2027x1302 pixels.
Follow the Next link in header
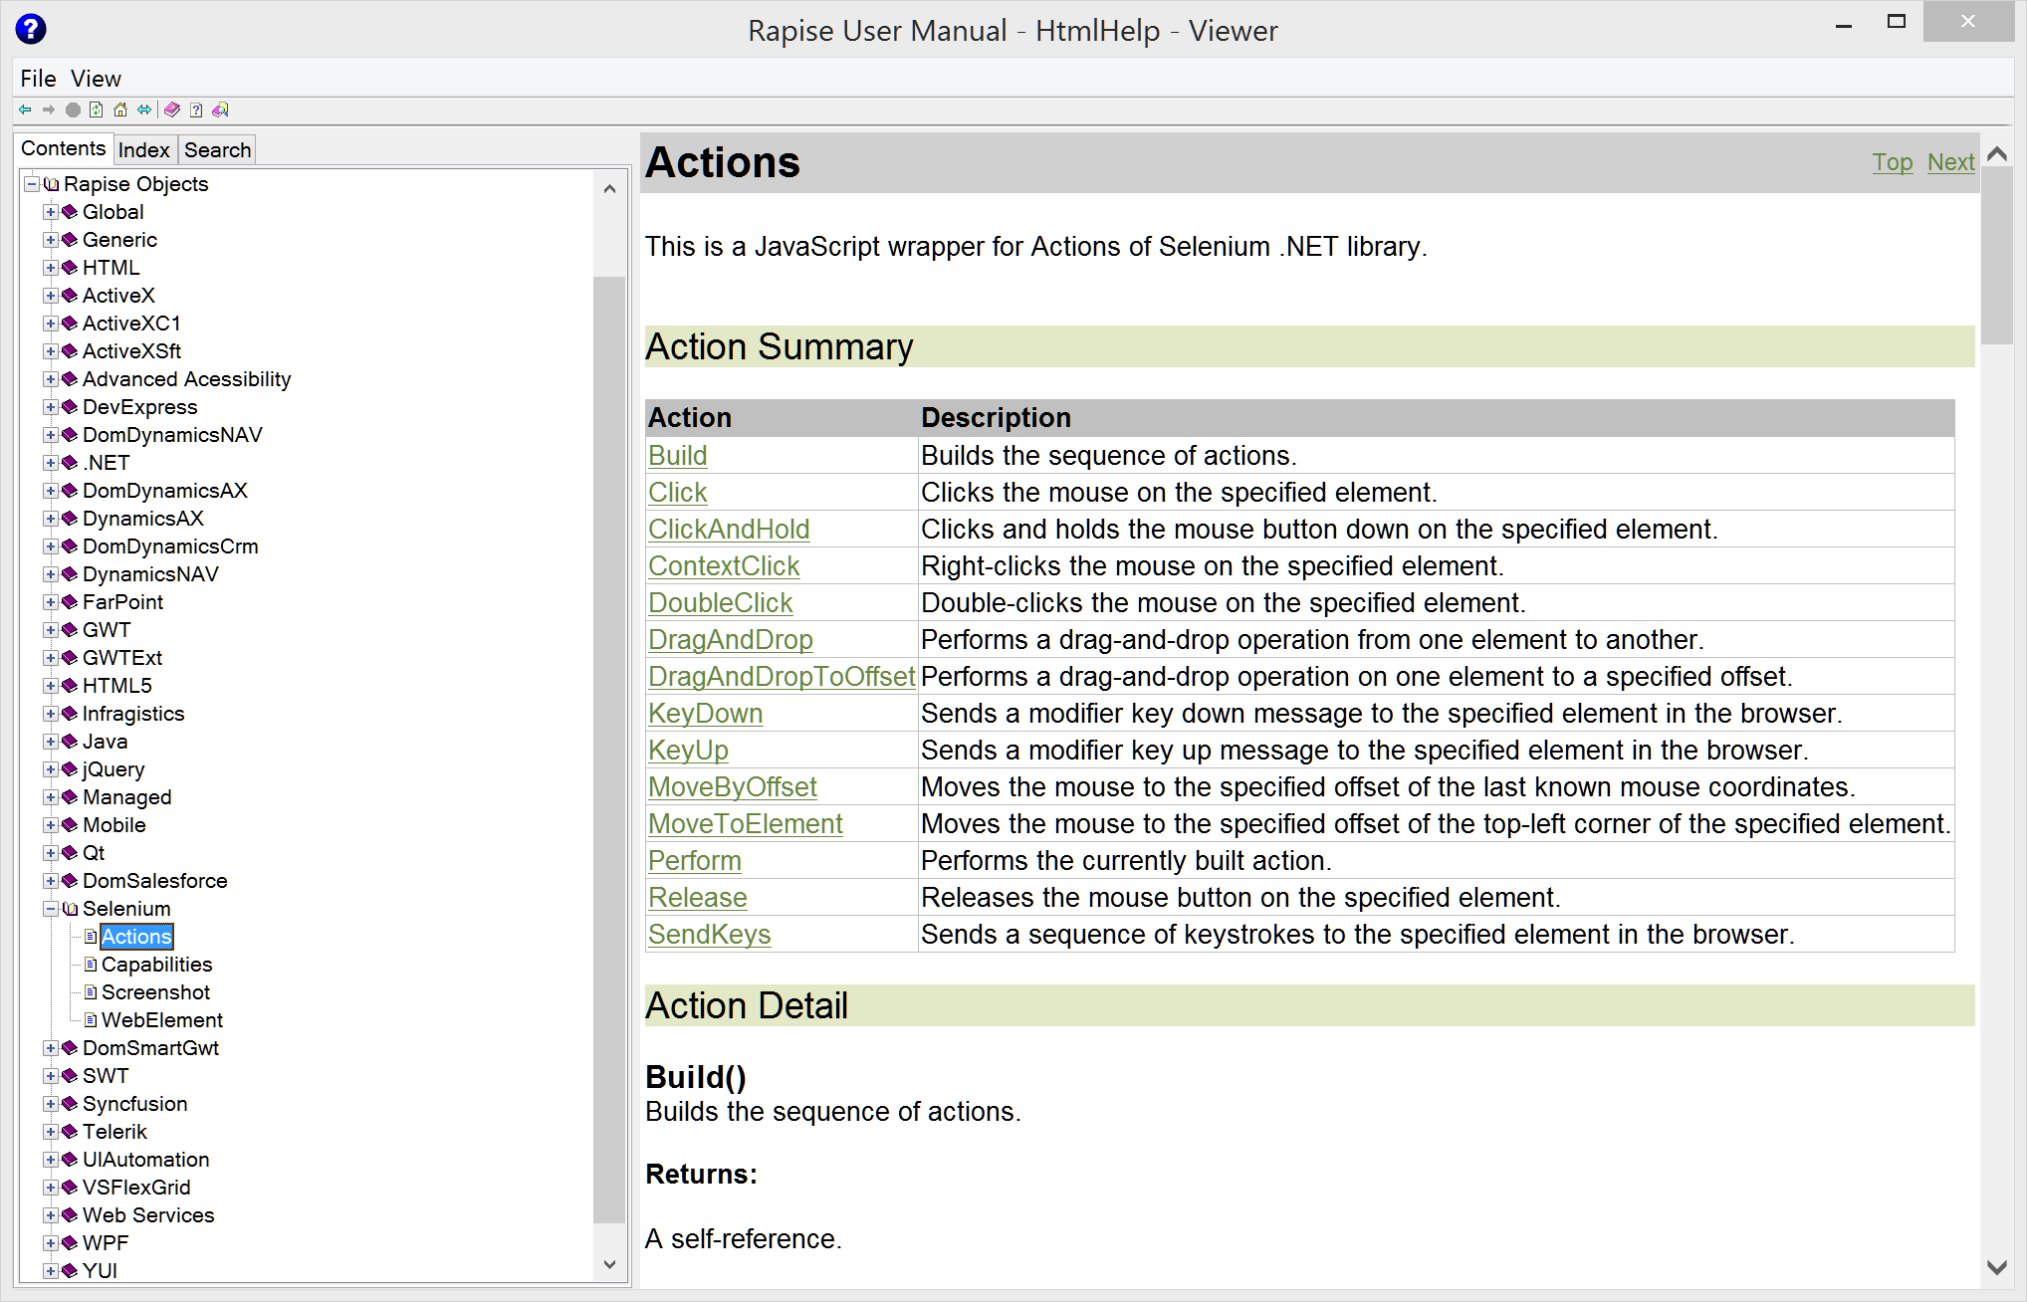click(x=1949, y=162)
